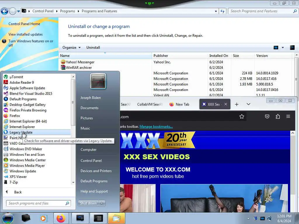Open Documents from Start menu right pane
299x224 pixels.
89,108
